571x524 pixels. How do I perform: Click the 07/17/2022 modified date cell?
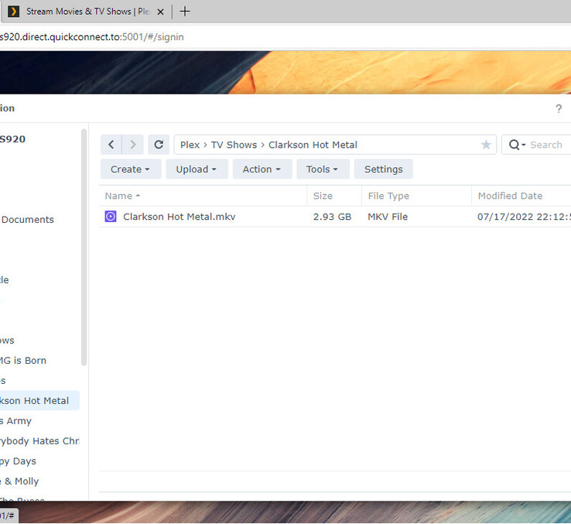(x=524, y=217)
